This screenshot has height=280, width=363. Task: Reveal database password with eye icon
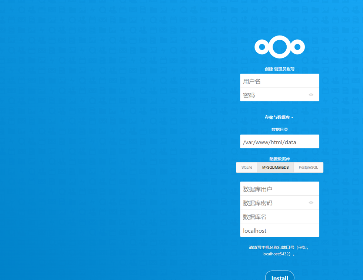click(x=311, y=203)
